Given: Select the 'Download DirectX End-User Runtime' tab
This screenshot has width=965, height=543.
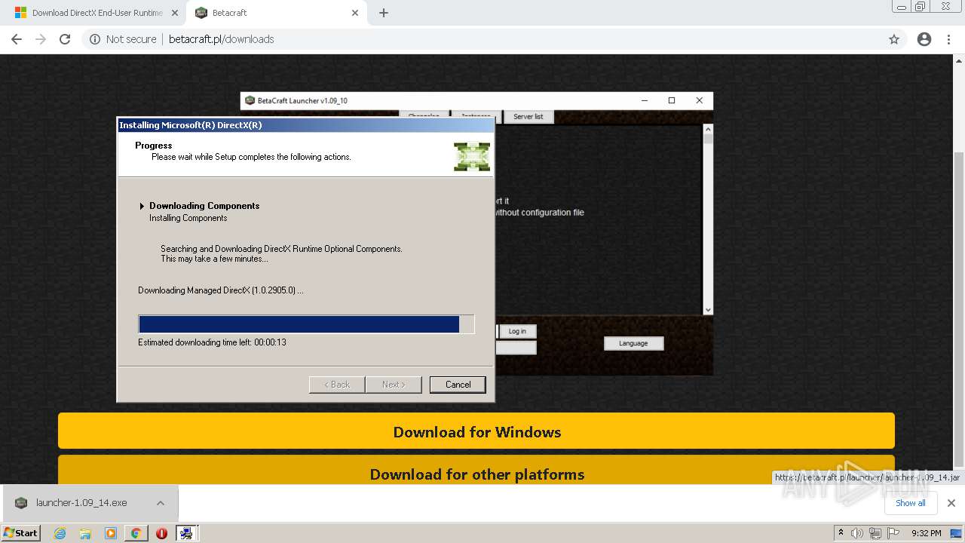Looking at the screenshot, I should 98,13.
